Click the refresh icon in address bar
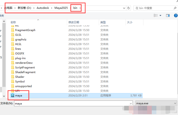 tap(128, 8)
